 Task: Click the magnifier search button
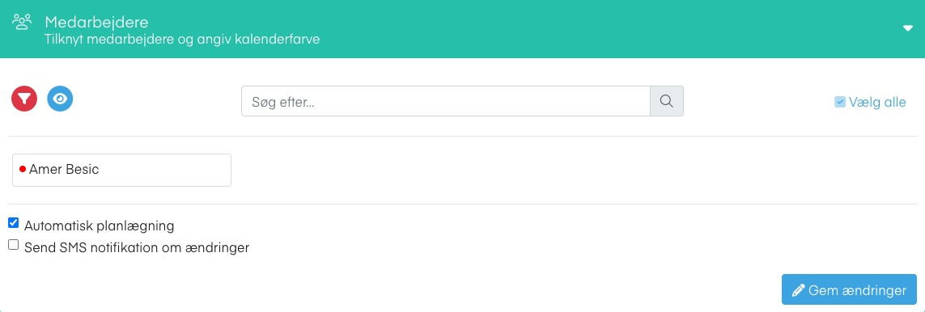tap(667, 101)
